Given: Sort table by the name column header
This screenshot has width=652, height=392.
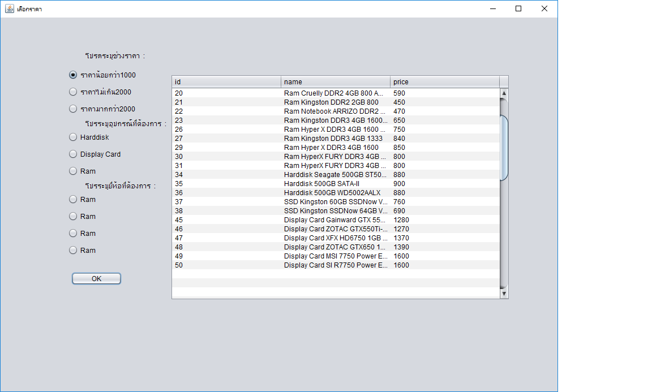Looking at the screenshot, I should click(336, 82).
